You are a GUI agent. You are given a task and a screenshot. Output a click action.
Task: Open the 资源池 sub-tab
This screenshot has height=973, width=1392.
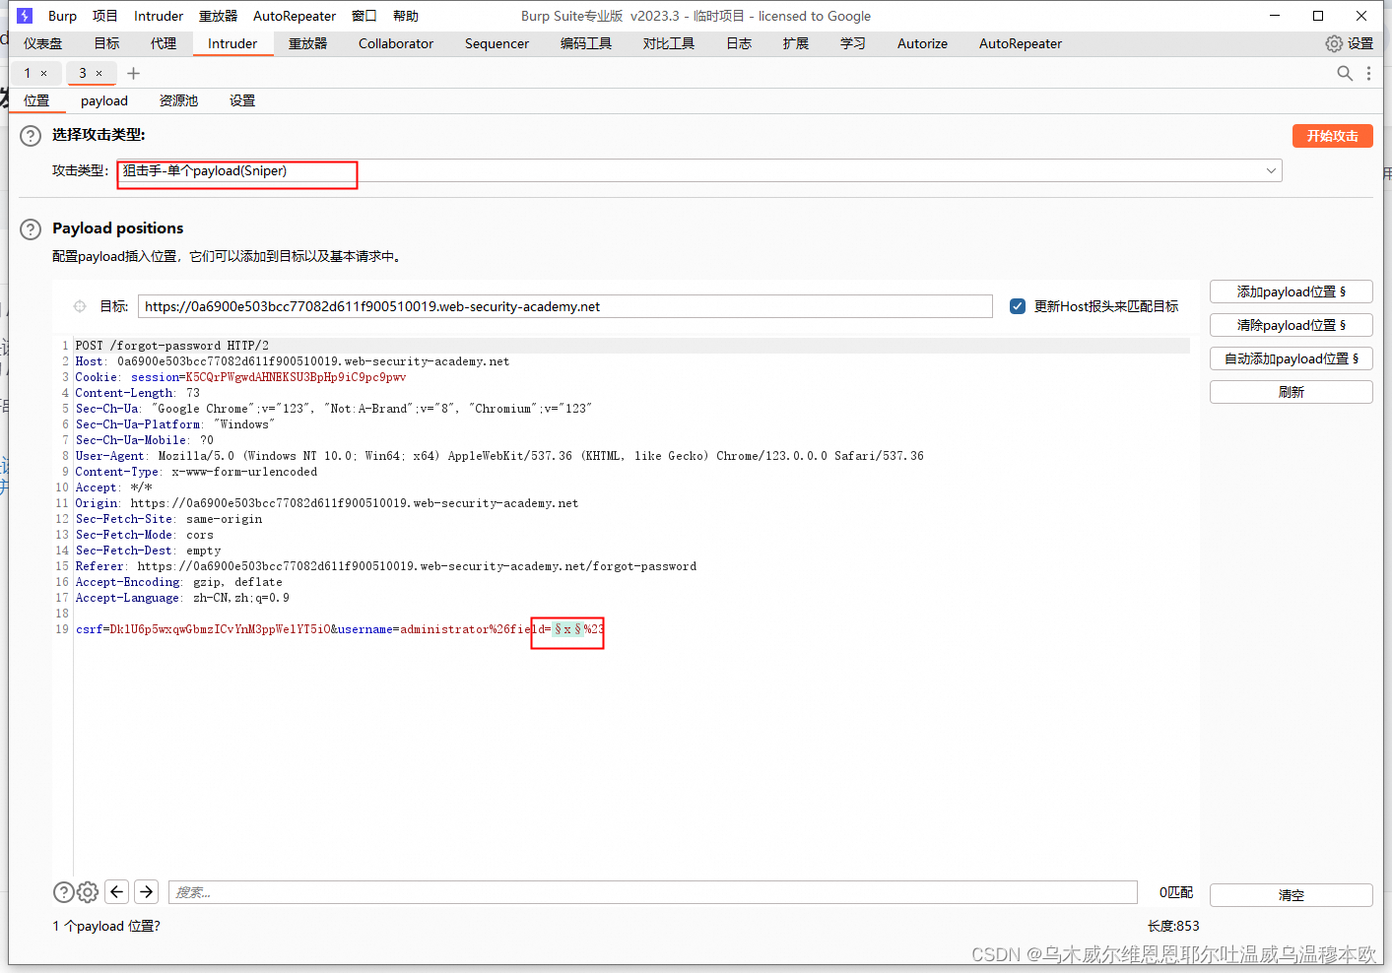178,100
